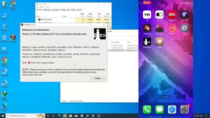Tap the red 03:47 recording indicator
Viewport: 210px width, 118px height.
click(147, 3)
